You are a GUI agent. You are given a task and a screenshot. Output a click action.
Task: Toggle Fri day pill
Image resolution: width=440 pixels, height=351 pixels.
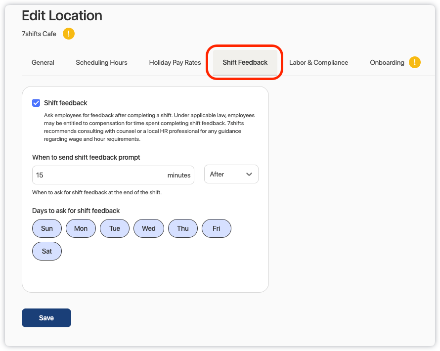pyautogui.click(x=217, y=228)
